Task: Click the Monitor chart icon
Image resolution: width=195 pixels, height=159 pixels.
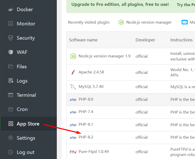Action: [x=11, y=23]
